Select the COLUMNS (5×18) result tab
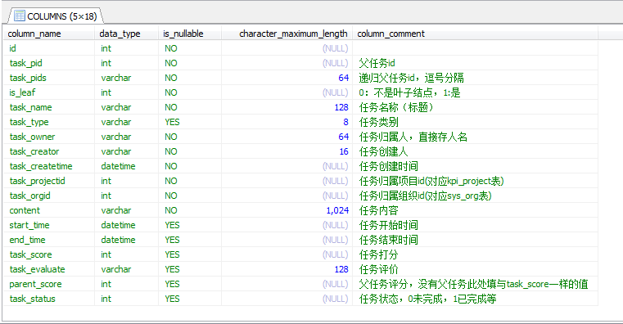This screenshot has height=324, width=623. 56,16
